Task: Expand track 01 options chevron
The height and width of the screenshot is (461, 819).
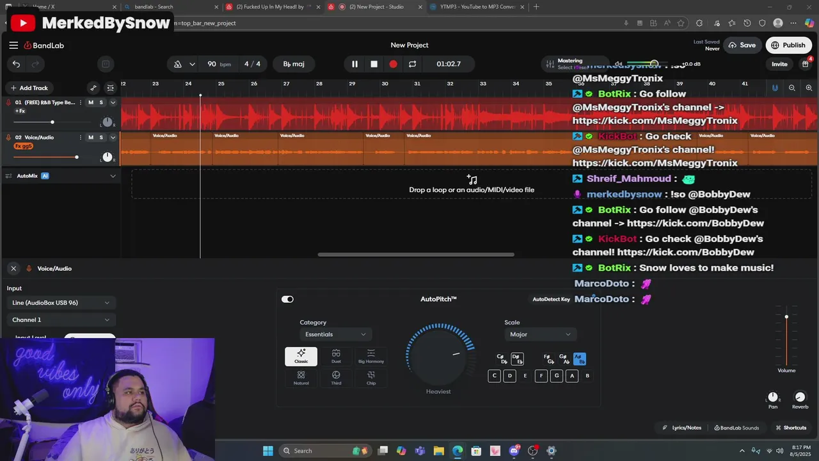Action: coord(113,102)
